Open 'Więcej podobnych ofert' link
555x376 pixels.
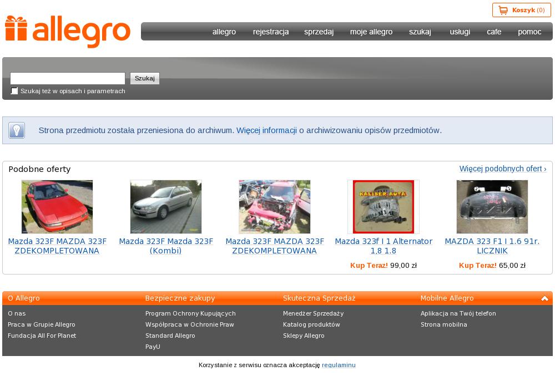503,169
